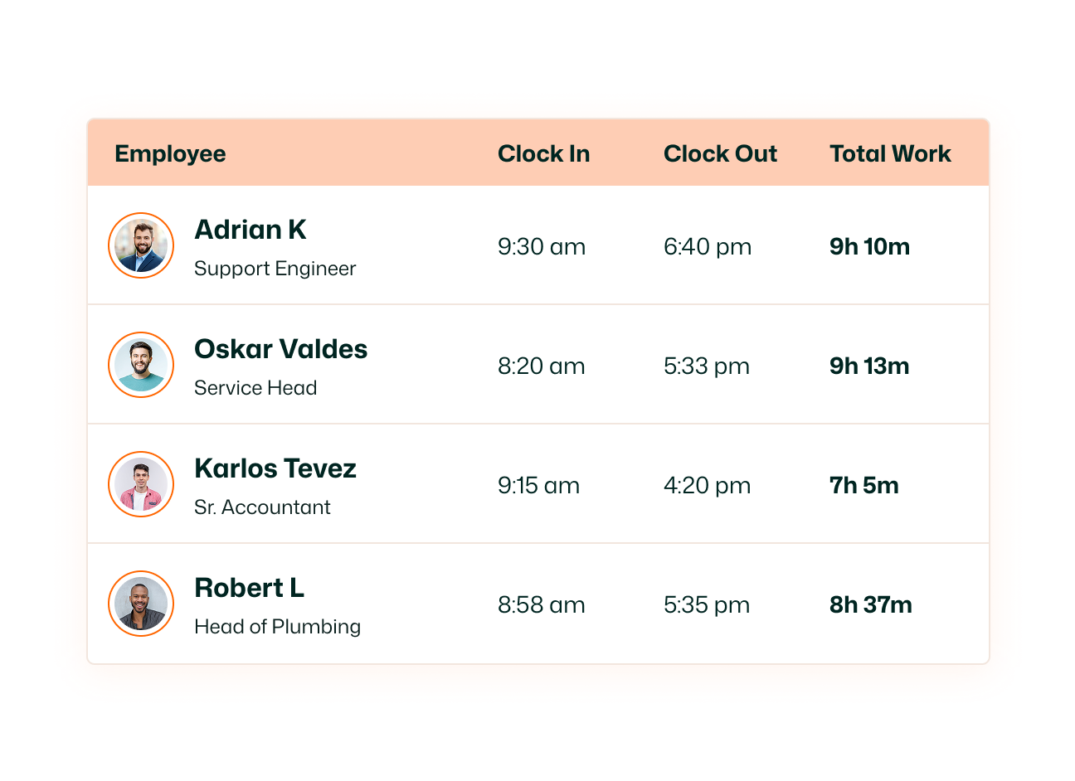The image size is (1075, 781).
Task: Click Adrian K's profile avatar
Action: [x=141, y=245]
